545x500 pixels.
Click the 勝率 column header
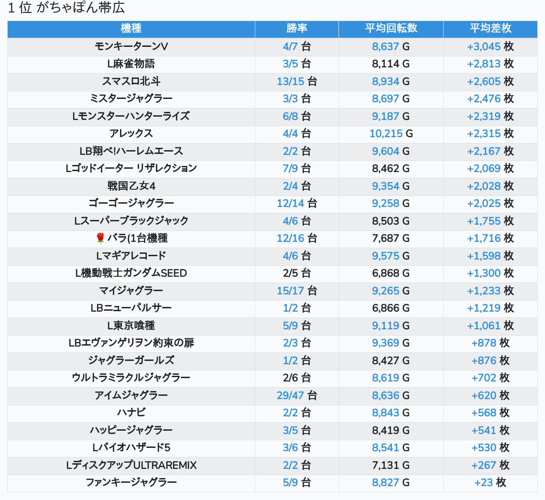click(x=296, y=29)
